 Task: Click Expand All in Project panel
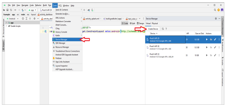(27, 19)
